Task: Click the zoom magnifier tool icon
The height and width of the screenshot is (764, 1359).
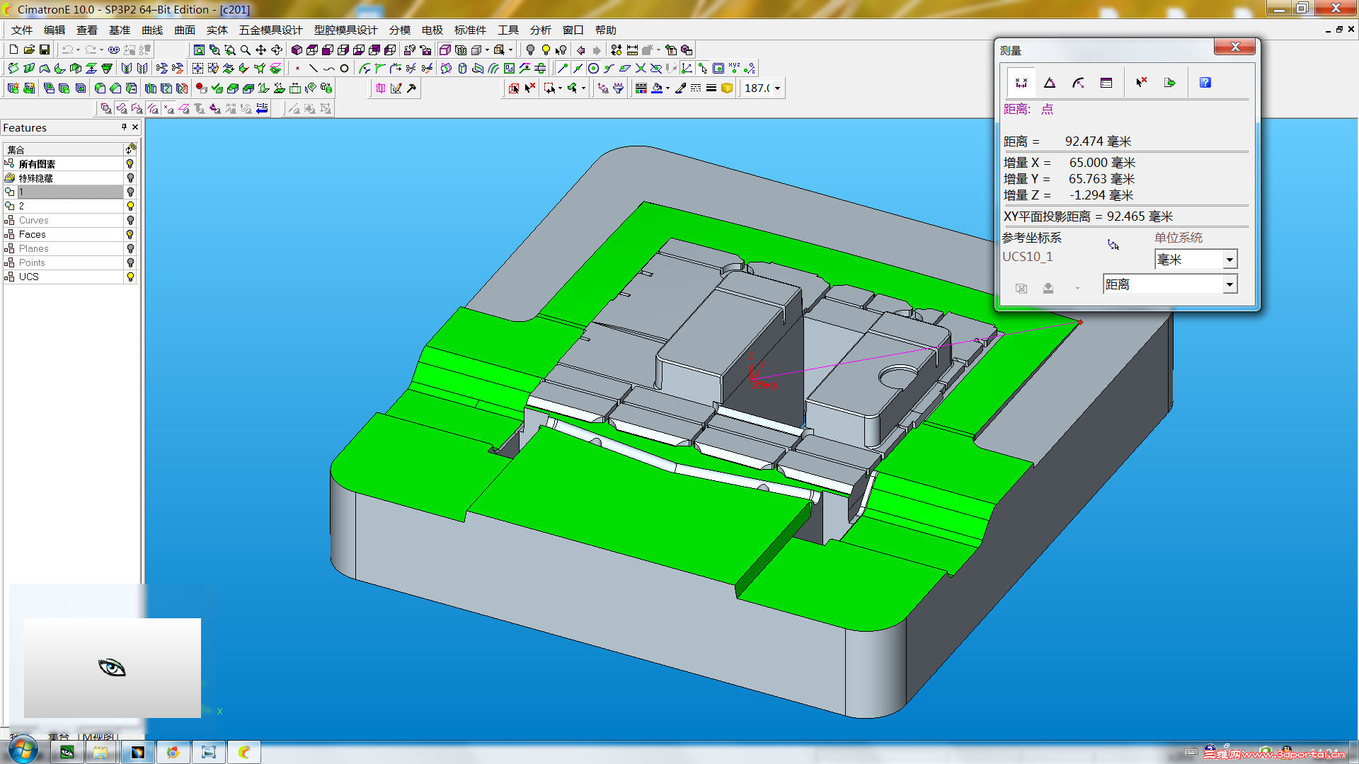Action: (x=246, y=50)
